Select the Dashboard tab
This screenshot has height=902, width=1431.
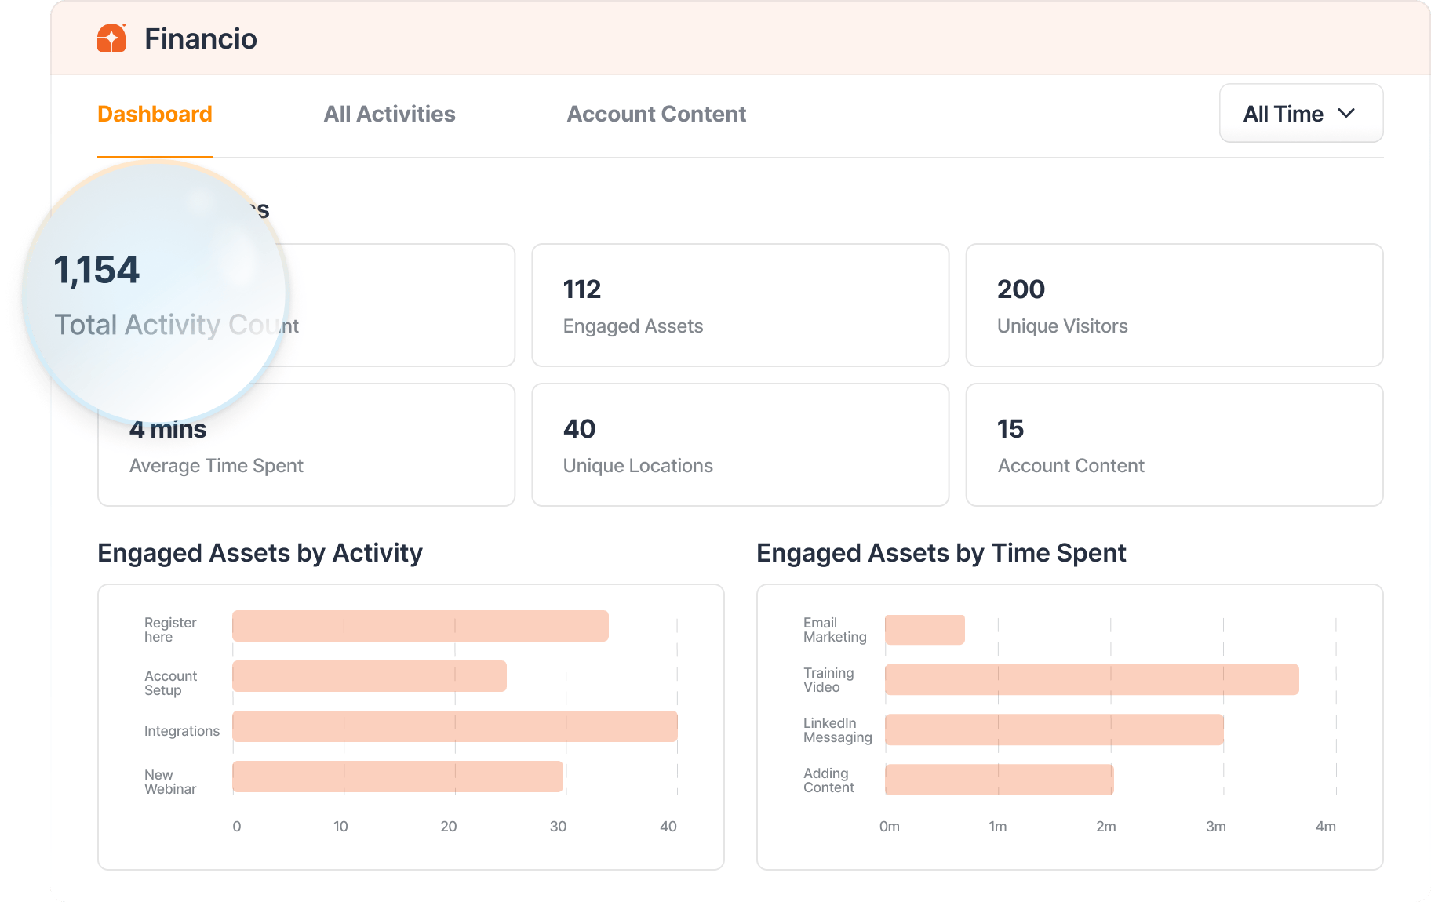coord(155,114)
